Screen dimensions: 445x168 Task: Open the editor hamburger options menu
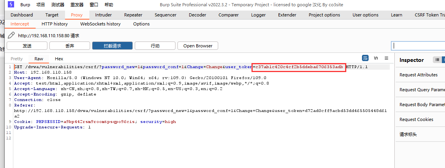[386, 58]
